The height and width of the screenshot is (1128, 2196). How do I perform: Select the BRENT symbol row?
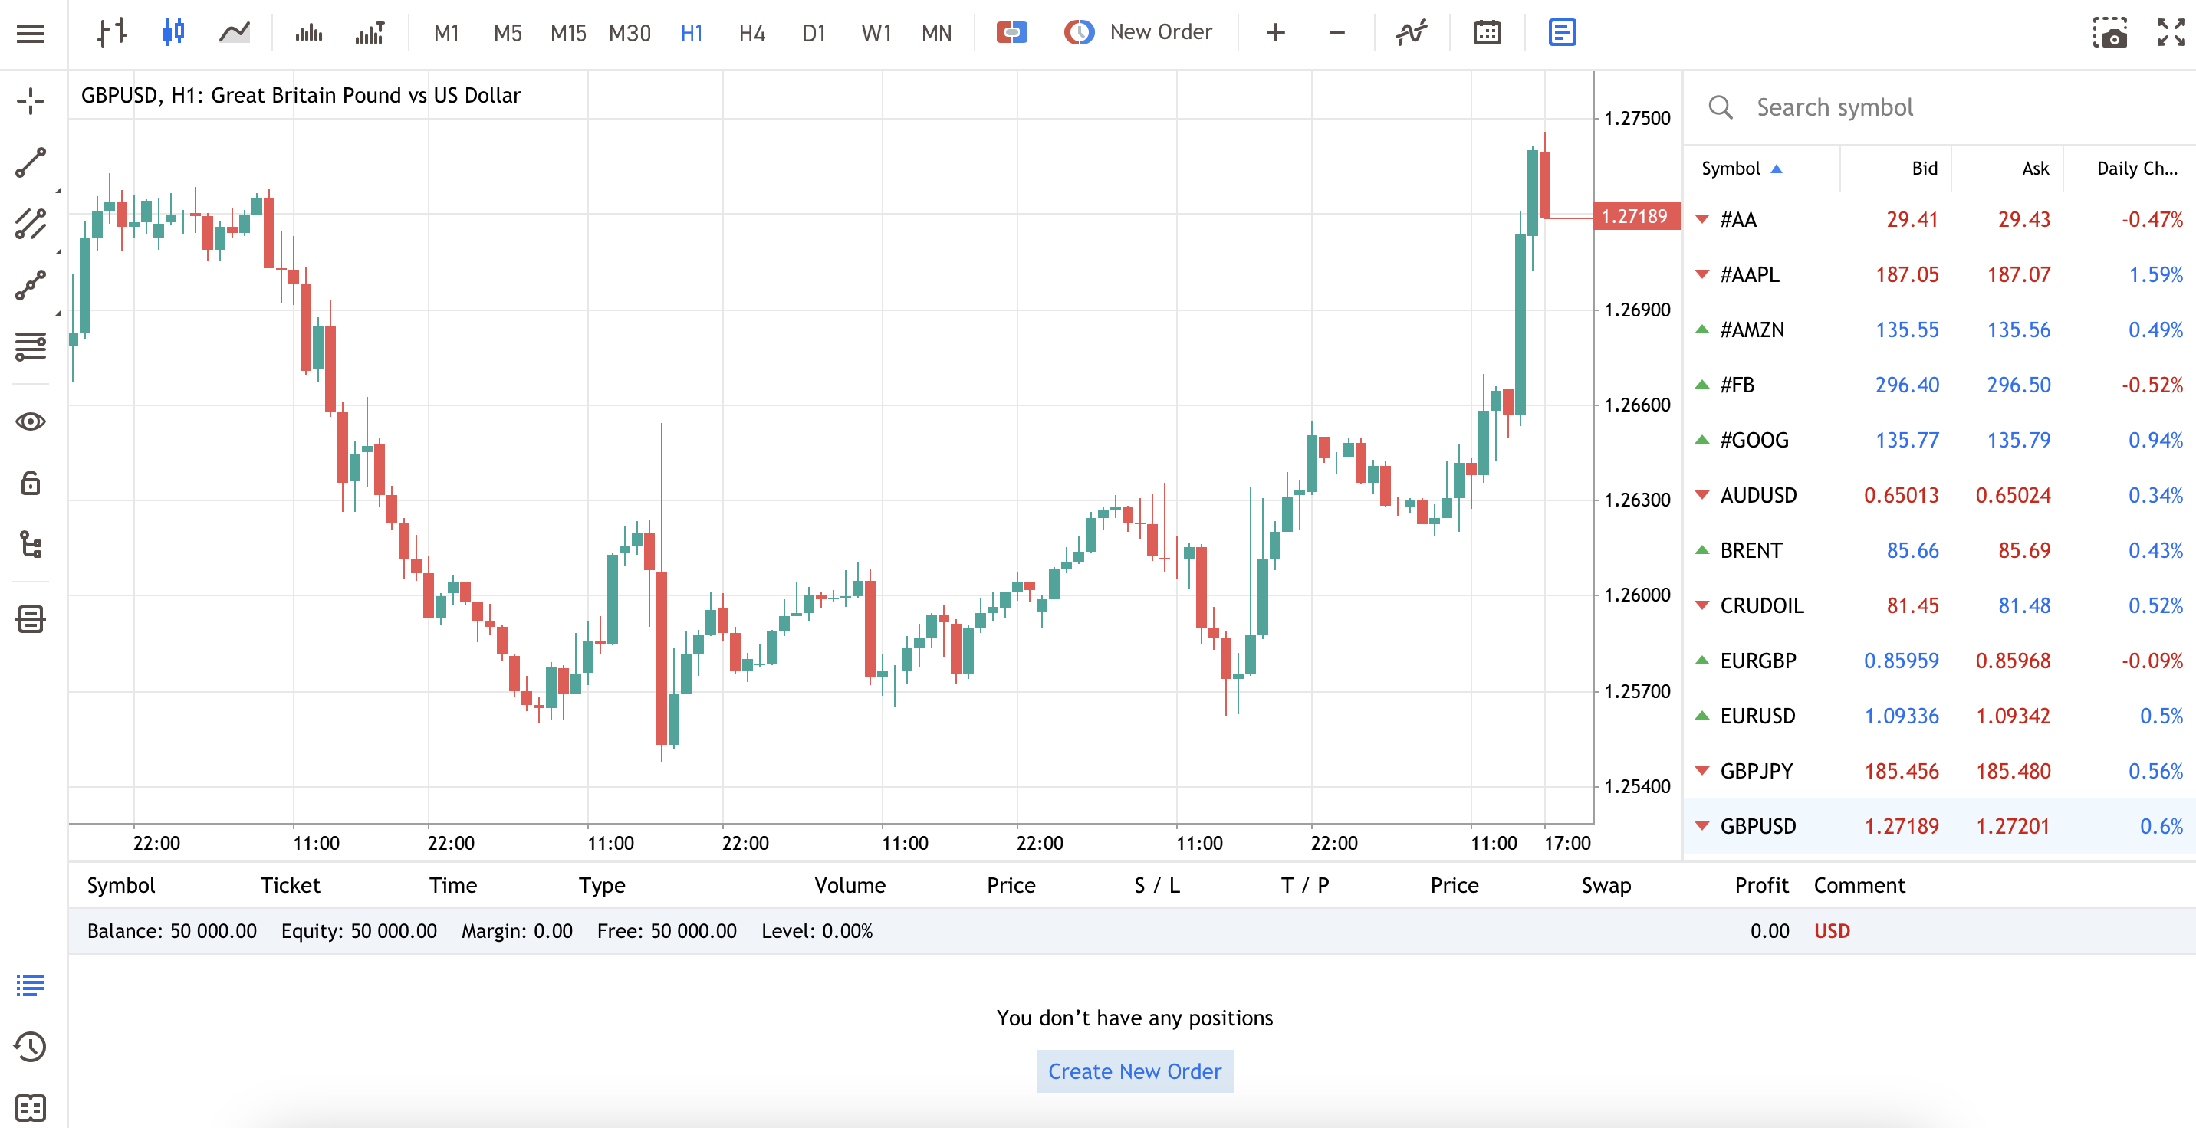point(1939,550)
